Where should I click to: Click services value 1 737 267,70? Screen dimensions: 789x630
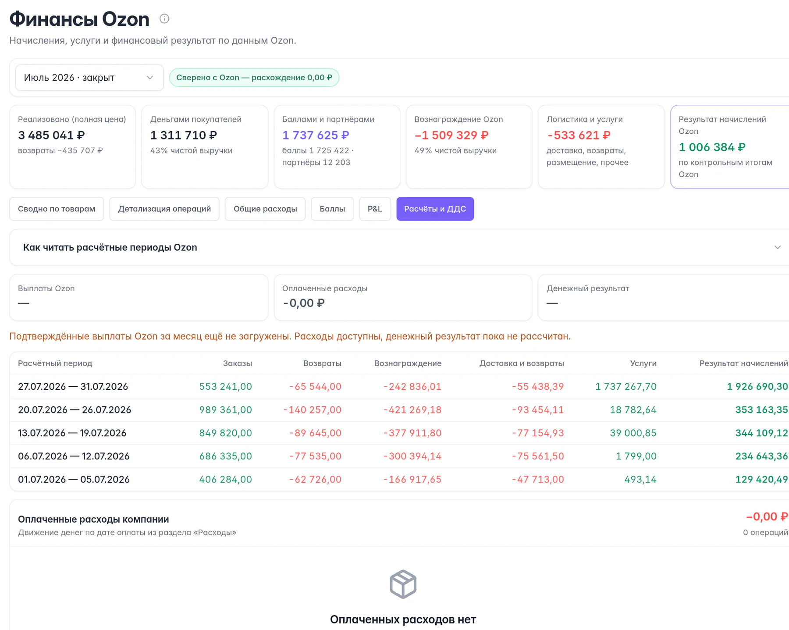pyautogui.click(x=626, y=387)
